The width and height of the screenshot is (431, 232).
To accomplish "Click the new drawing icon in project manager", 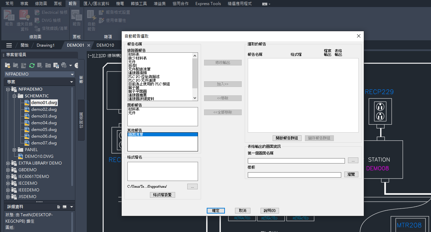I will click(24, 65).
